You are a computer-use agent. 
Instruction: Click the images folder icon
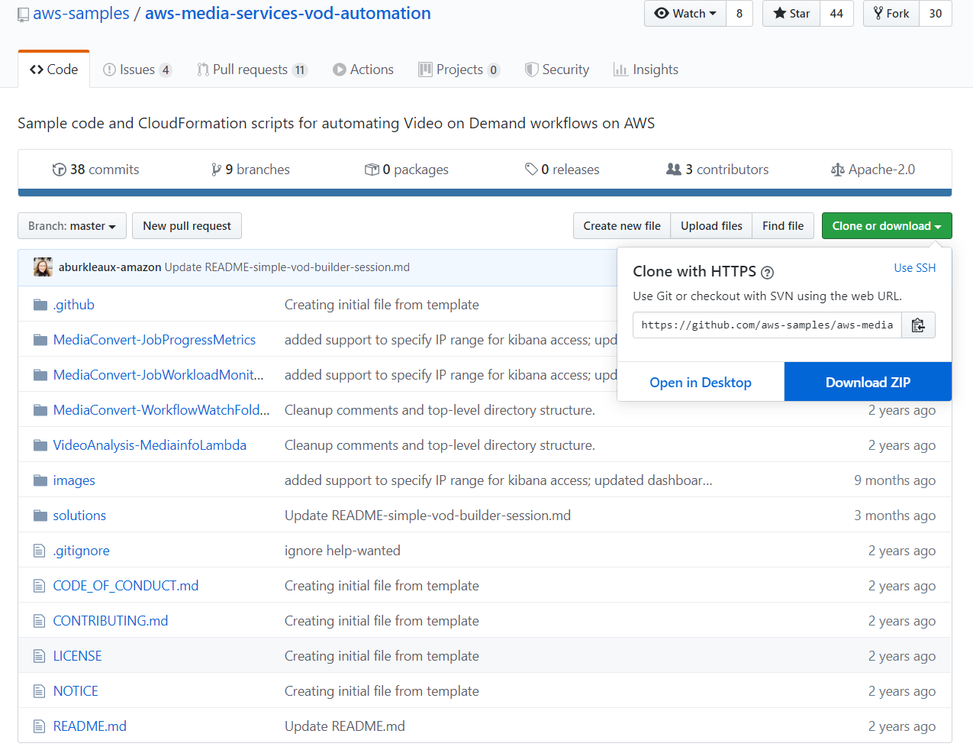(x=40, y=481)
